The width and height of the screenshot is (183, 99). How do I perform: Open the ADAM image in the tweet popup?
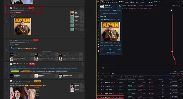(111, 32)
